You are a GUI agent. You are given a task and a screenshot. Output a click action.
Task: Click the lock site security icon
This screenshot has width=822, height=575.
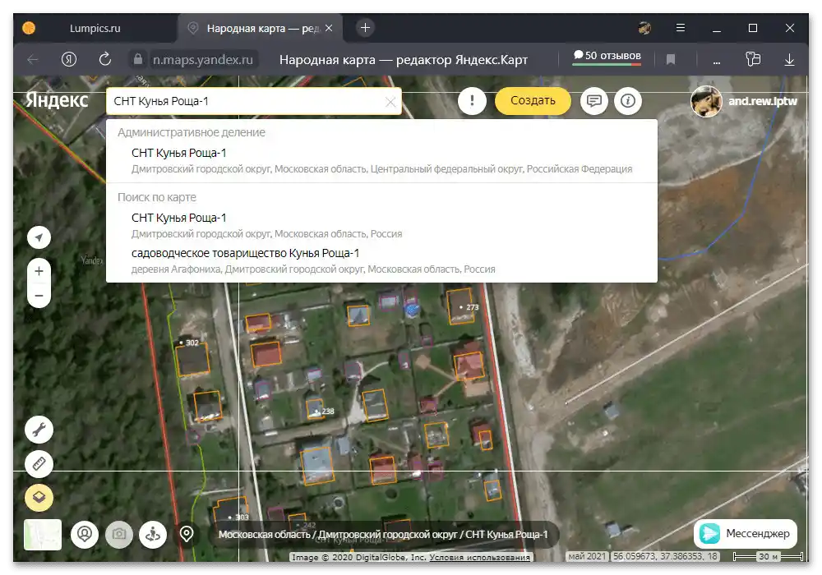point(138,59)
